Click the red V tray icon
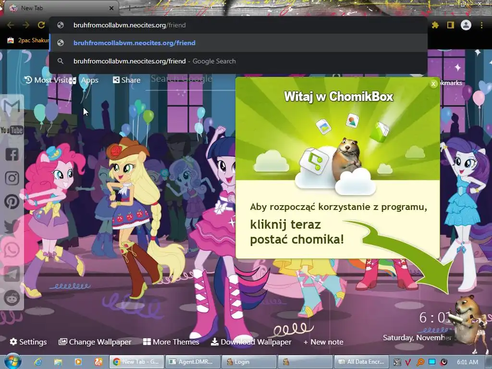 (x=408, y=362)
